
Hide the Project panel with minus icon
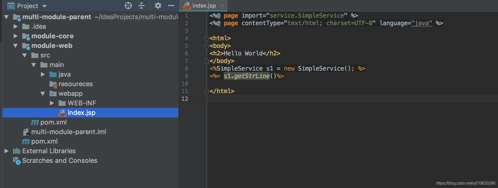tap(171, 6)
